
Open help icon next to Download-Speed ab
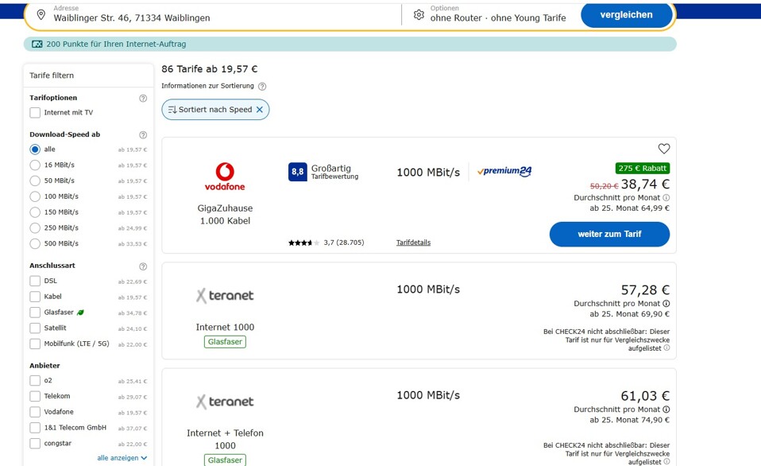143,135
